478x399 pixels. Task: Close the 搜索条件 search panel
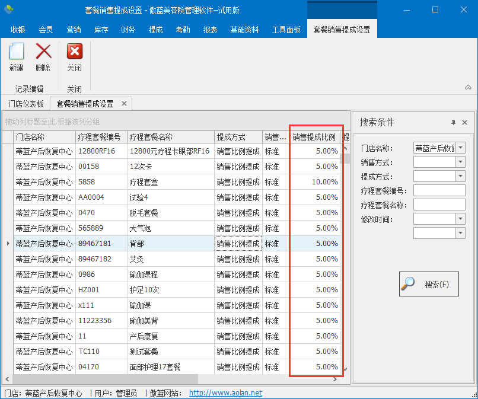coord(464,123)
